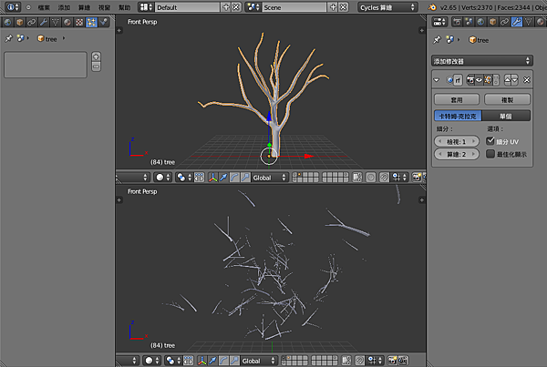Image resolution: width=547 pixels, height=367 pixels.
Task: Open the wrench Modifiers tab in left properties panel
Action: pyautogui.click(x=43, y=22)
